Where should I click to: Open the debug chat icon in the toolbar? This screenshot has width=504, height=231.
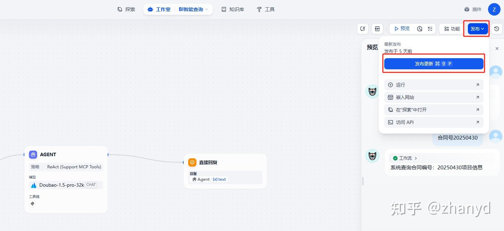point(362,29)
